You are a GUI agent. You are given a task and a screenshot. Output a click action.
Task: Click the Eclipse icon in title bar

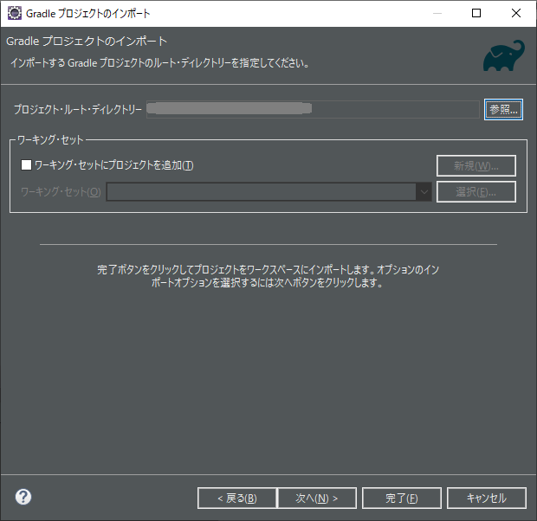point(15,13)
